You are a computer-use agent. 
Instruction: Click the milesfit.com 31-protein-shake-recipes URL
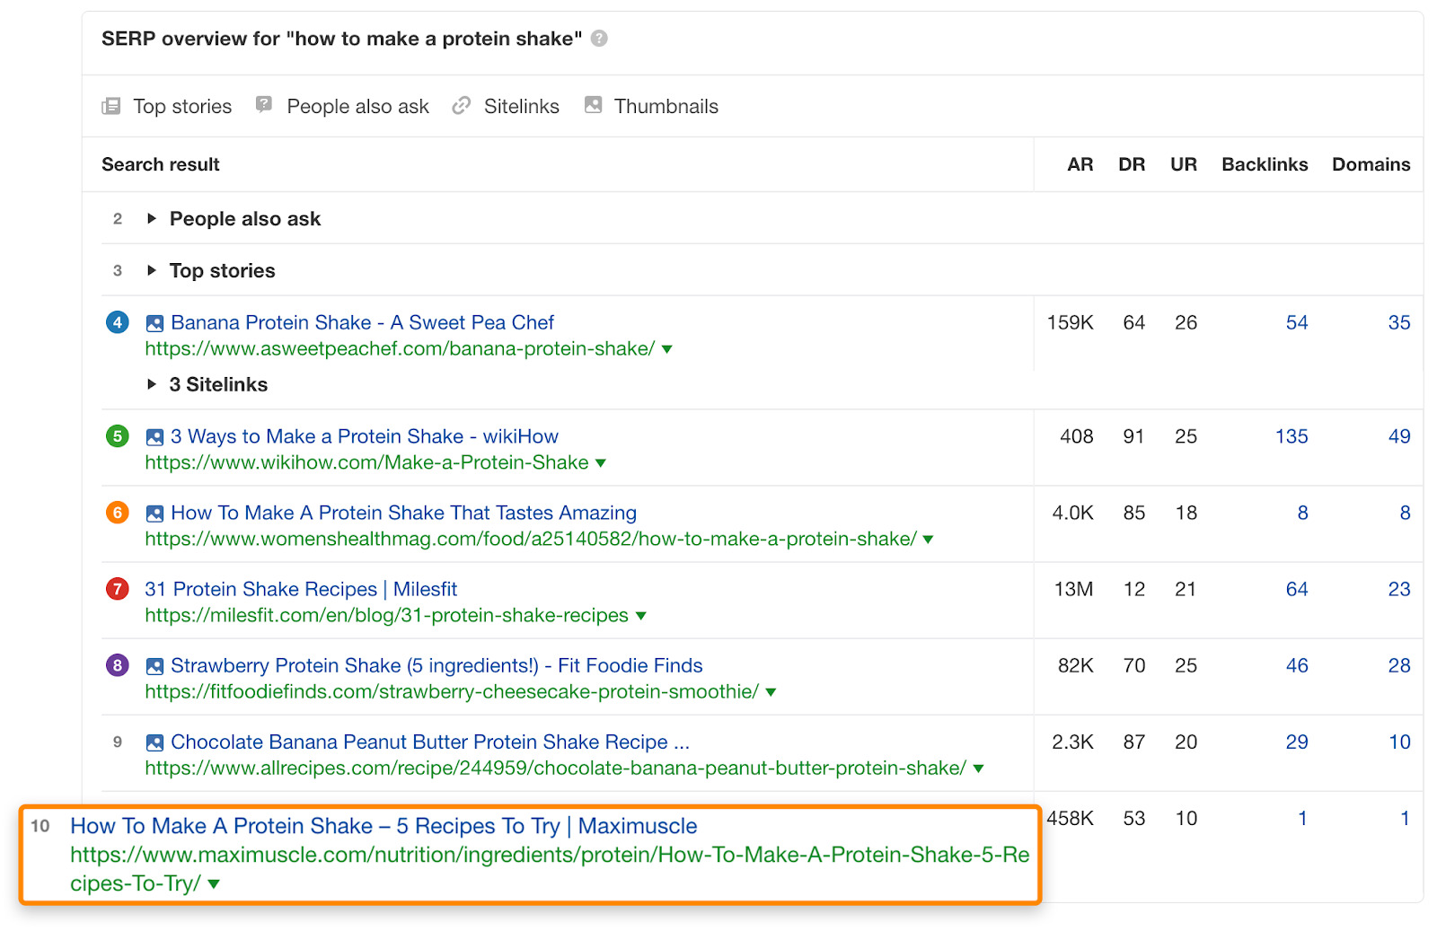386,615
